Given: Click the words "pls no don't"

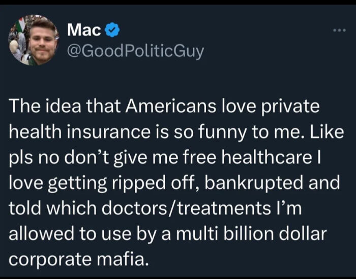Looking at the screenshot, I should [58, 158].
